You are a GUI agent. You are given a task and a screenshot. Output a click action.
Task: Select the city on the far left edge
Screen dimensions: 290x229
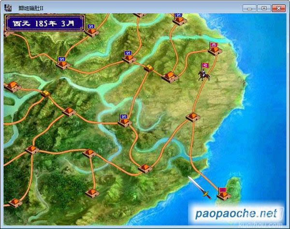[12, 87]
